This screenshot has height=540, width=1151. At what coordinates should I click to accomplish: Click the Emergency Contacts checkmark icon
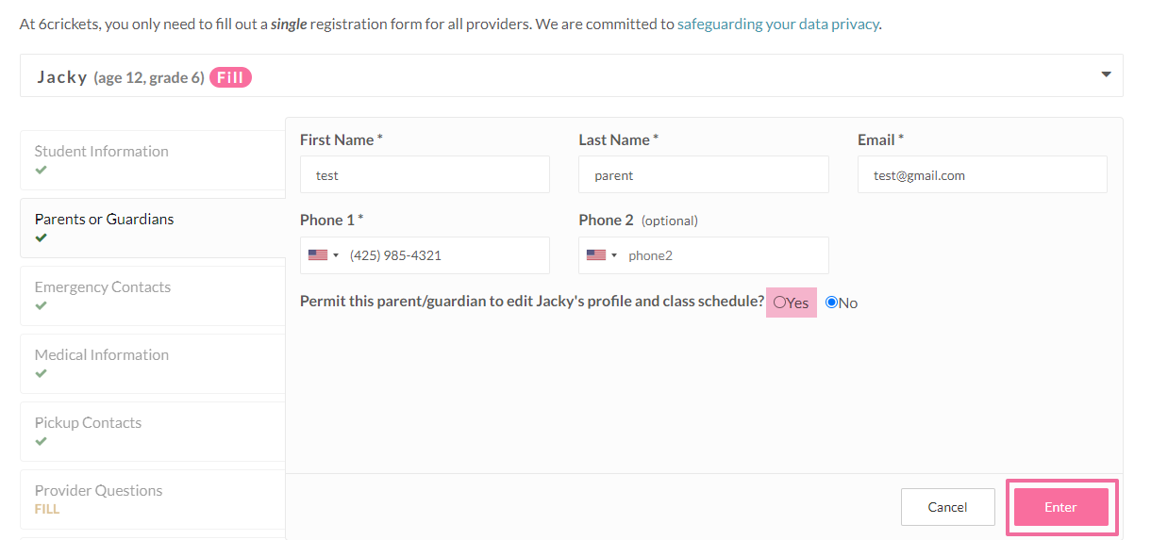point(41,306)
